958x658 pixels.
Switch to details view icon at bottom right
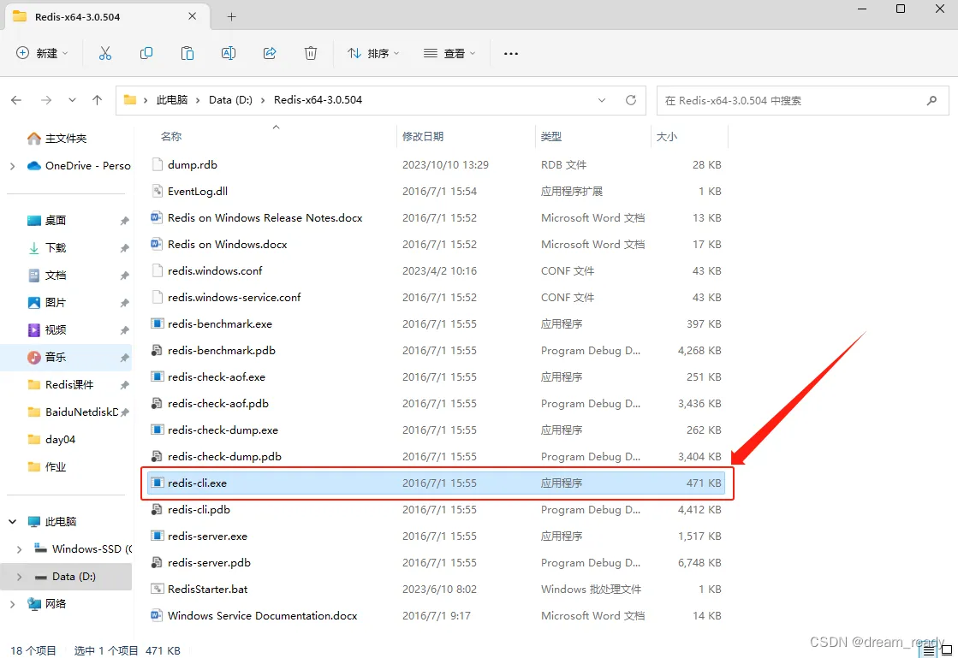929,650
